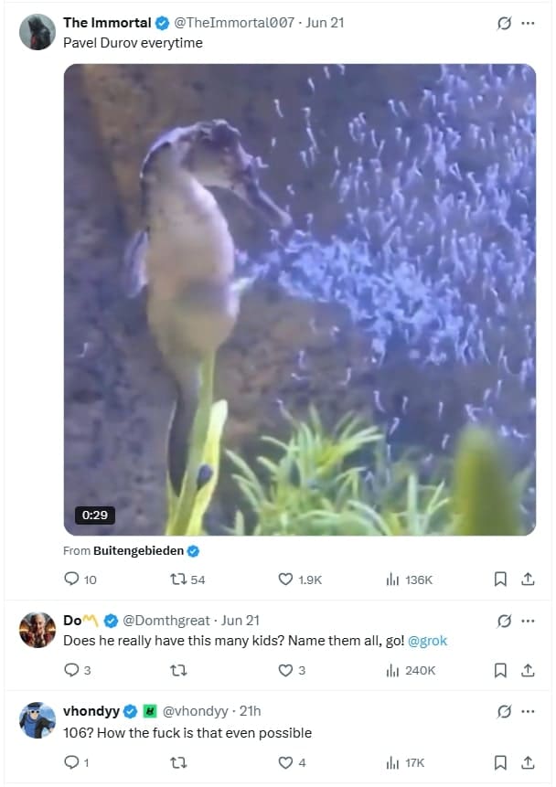Image resolution: width=556 pixels, height=787 pixels.
Task: Open more options menu on Domthgreat's tweet
Action: [529, 622]
